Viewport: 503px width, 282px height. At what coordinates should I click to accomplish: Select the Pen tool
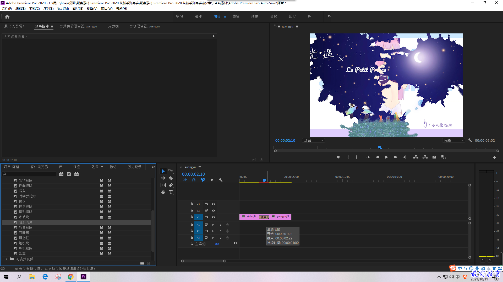click(x=171, y=185)
